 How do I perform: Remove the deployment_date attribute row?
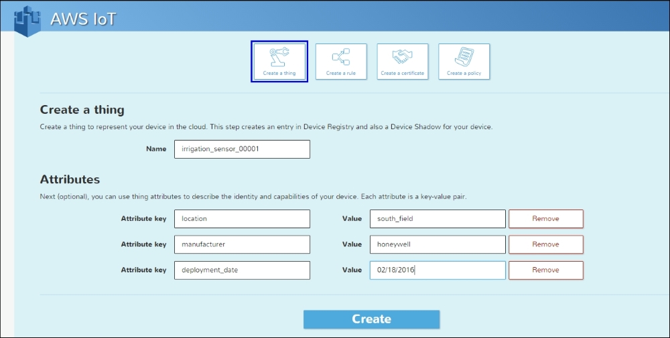point(545,270)
